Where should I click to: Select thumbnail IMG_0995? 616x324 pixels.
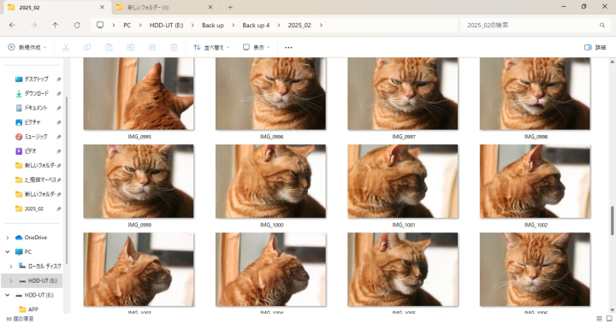tap(139, 94)
